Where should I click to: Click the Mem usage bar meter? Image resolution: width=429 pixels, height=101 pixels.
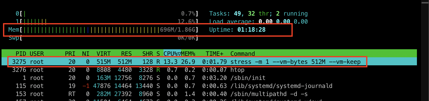(103, 30)
